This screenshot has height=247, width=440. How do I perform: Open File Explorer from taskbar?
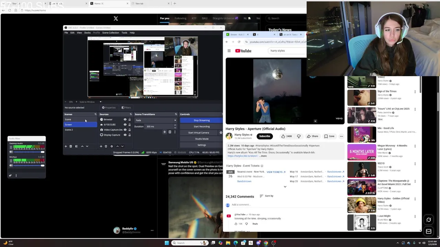click(228, 243)
